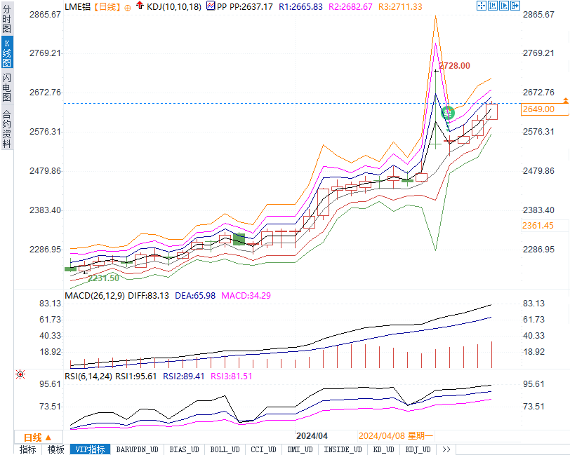Click the DEA:65.98 value
570x455 pixels.
click(195, 296)
